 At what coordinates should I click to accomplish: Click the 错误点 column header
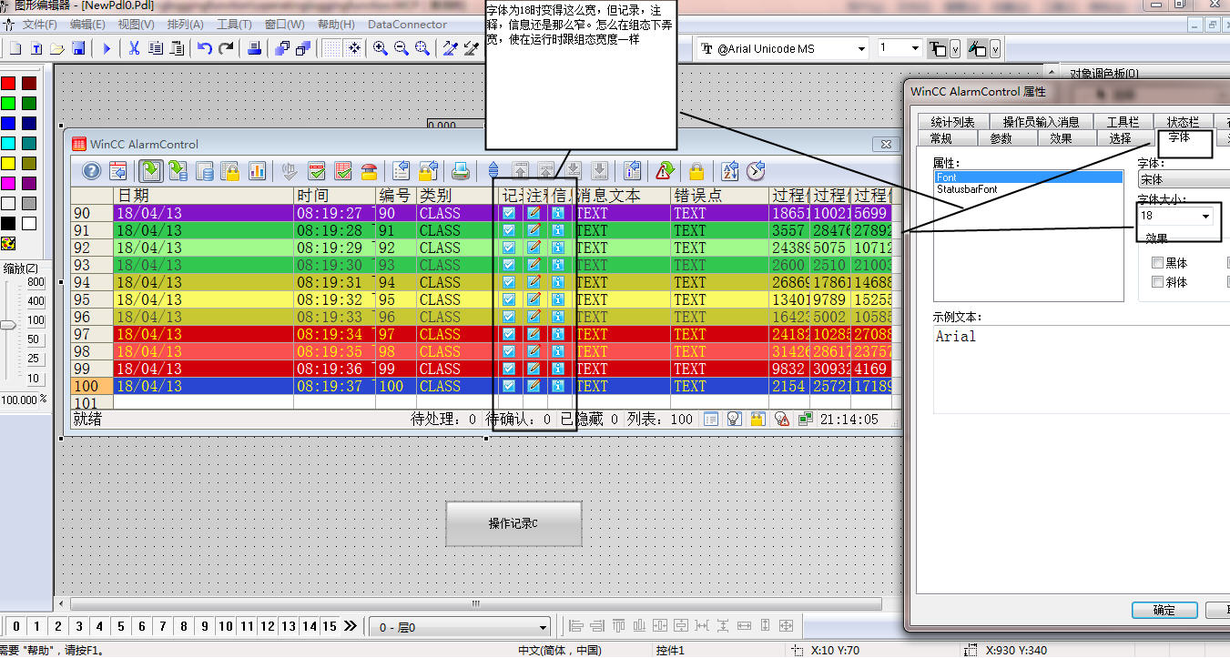[x=720, y=196]
